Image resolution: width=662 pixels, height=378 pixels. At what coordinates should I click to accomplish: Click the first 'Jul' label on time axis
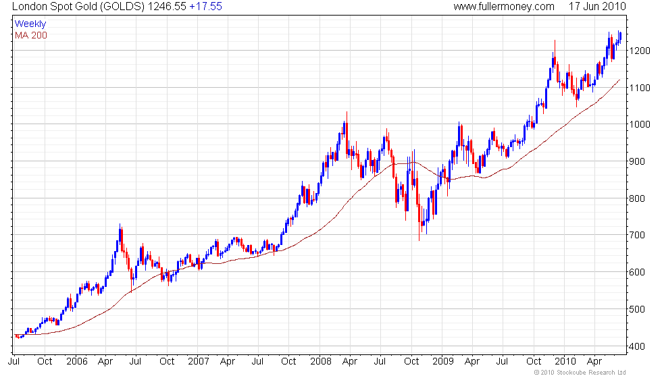click(14, 362)
